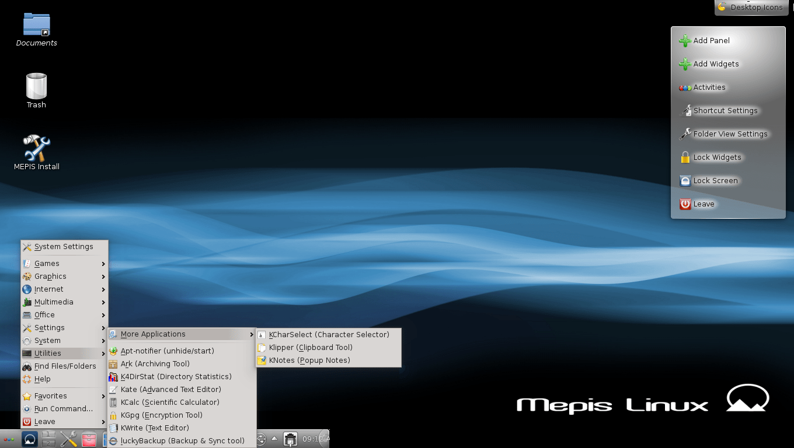
Task: Click the network manager tray icon
Action: (290, 439)
